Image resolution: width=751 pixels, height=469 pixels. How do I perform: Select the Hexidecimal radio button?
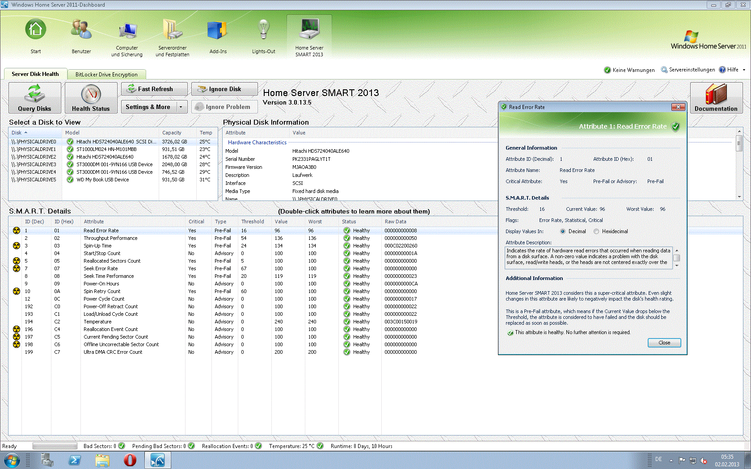[596, 231]
